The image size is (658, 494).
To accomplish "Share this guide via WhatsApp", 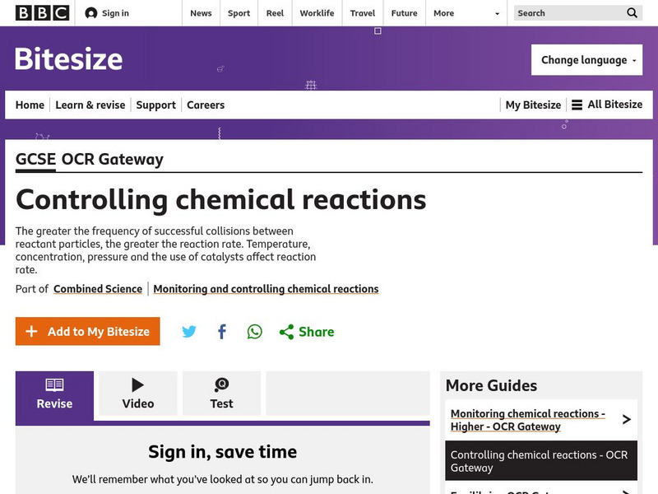I will [x=255, y=332].
